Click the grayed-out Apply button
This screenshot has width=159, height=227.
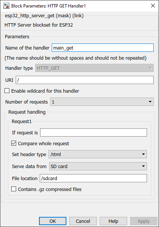point(144,221)
